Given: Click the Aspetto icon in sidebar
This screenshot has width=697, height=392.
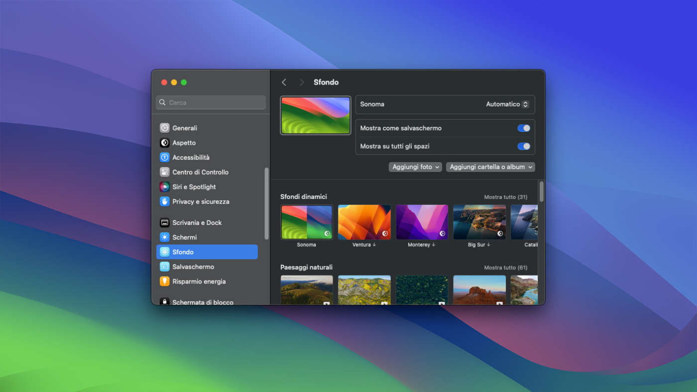Looking at the screenshot, I should tap(164, 143).
